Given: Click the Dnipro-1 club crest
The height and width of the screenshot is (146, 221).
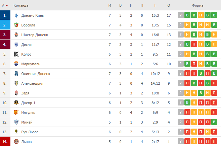Looking at the screenshot, I should click(16, 103).
